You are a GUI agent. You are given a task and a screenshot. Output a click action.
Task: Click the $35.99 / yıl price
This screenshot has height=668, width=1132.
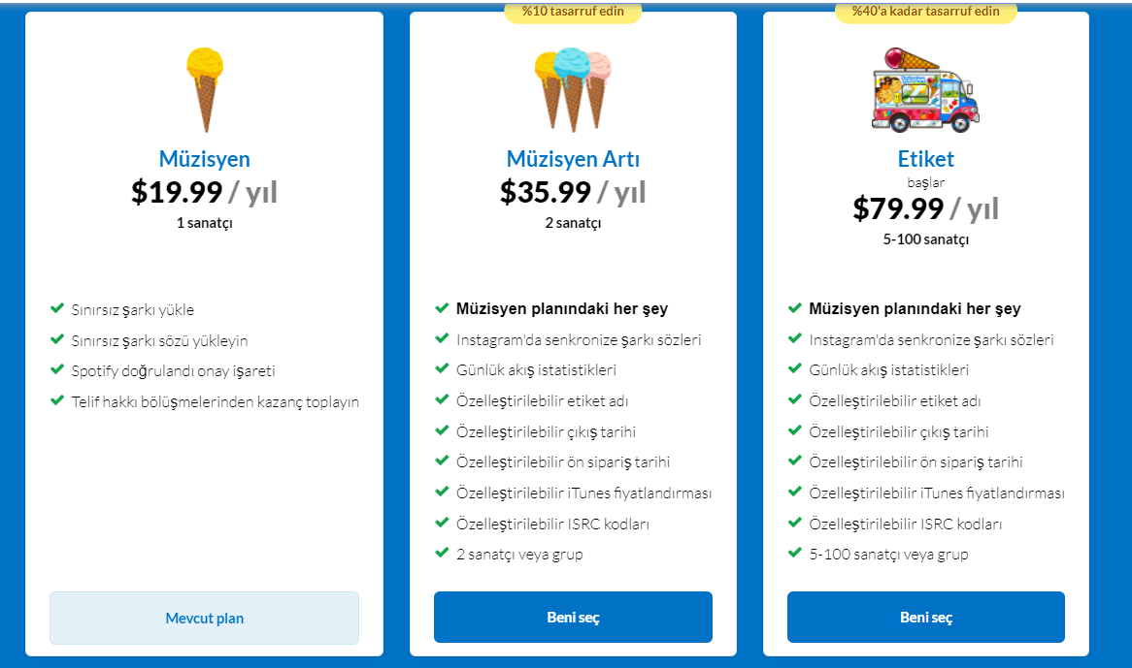coord(573,192)
